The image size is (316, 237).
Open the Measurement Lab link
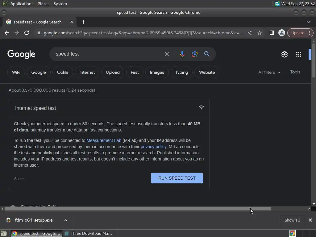pos(104,140)
